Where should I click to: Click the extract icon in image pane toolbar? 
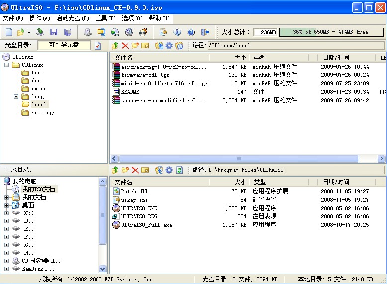pos(159,45)
